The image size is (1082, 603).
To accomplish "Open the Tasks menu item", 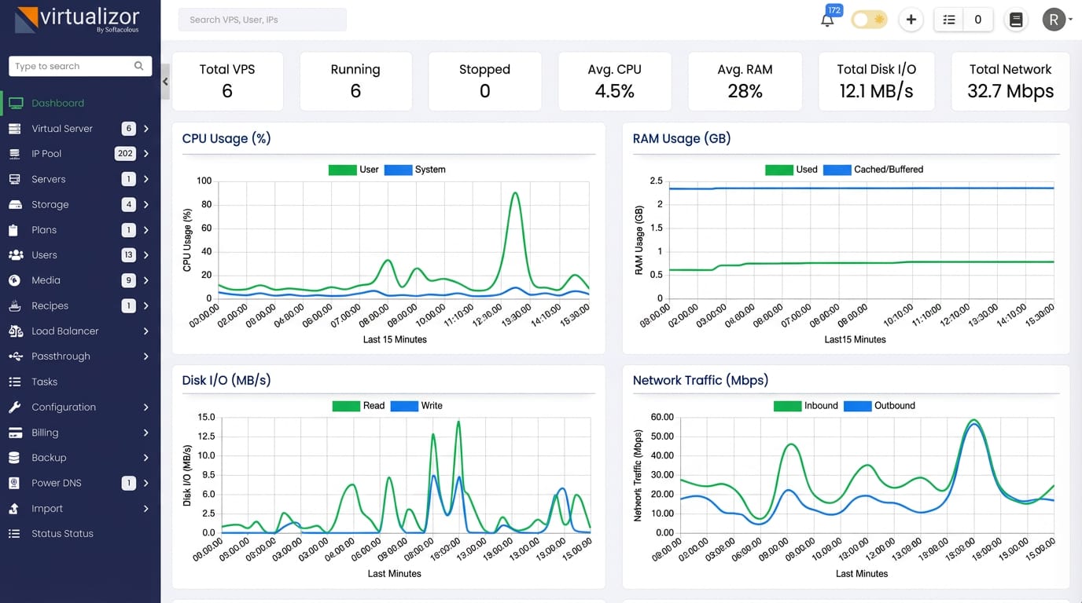I will pos(80,382).
